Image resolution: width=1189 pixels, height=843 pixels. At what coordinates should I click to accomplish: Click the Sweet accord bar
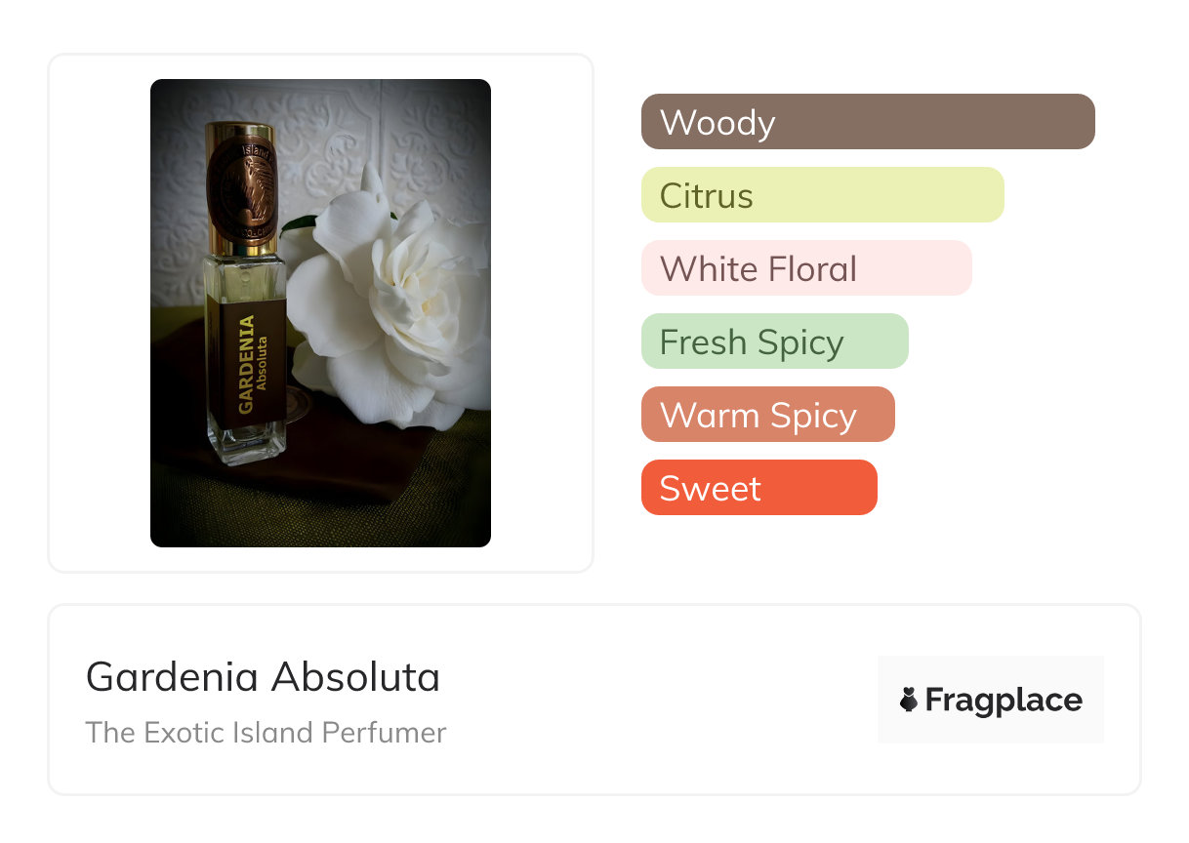click(x=758, y=488)
